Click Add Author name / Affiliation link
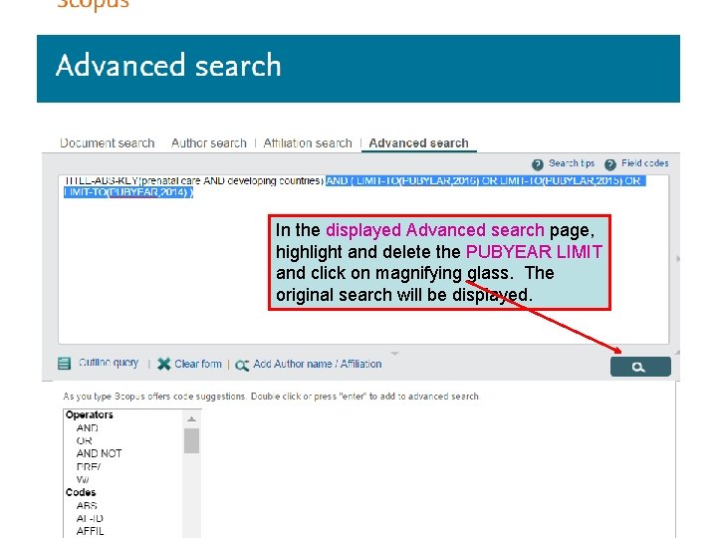The width and height of the screenshot is (717, 538). (x=318, y=364)
